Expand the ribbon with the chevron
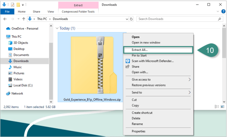This screenshot has width=227, height=137. (218, 11)
